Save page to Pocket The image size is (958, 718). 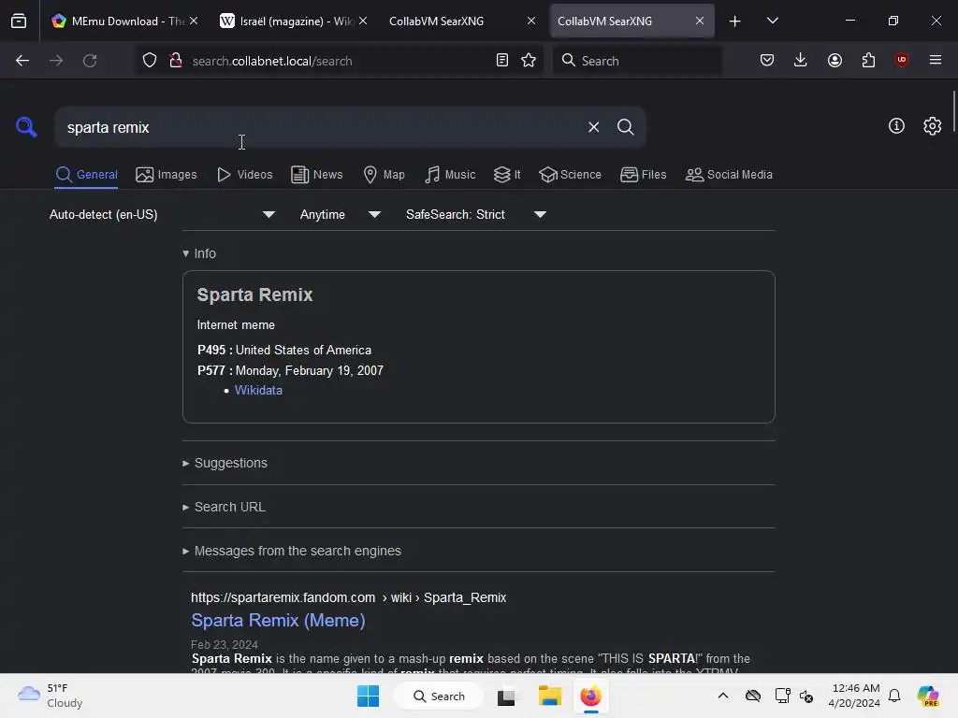click(767, 61)
